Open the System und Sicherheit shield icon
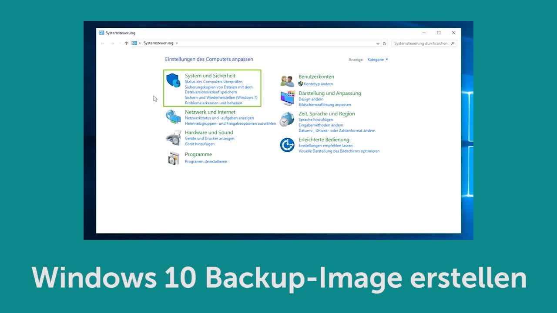Image resolution: width=557 pixels, height=313 pixels. coord(173,80)
